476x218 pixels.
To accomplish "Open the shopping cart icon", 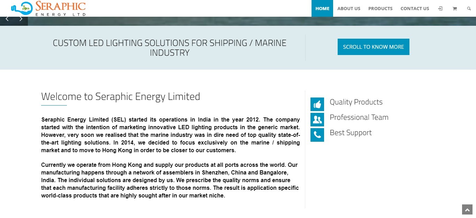I will (x=455, y=8).
